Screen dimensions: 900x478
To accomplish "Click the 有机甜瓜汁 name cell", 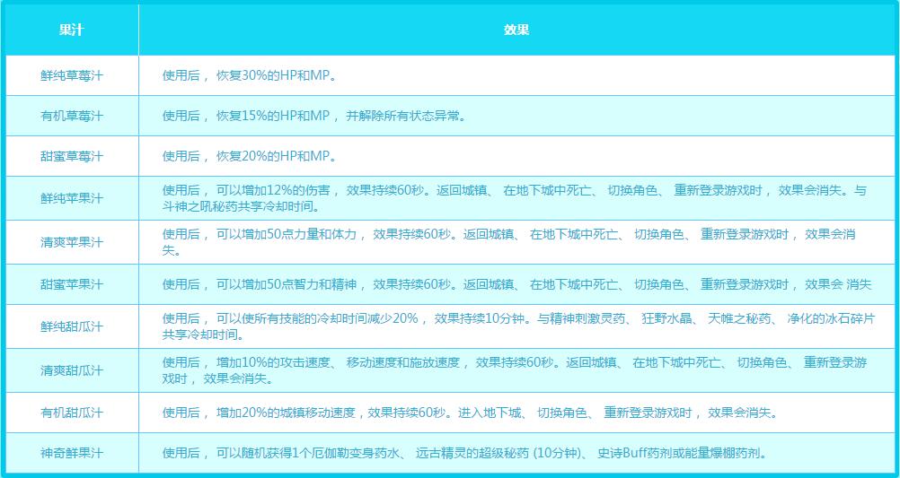I will point(72,413).
